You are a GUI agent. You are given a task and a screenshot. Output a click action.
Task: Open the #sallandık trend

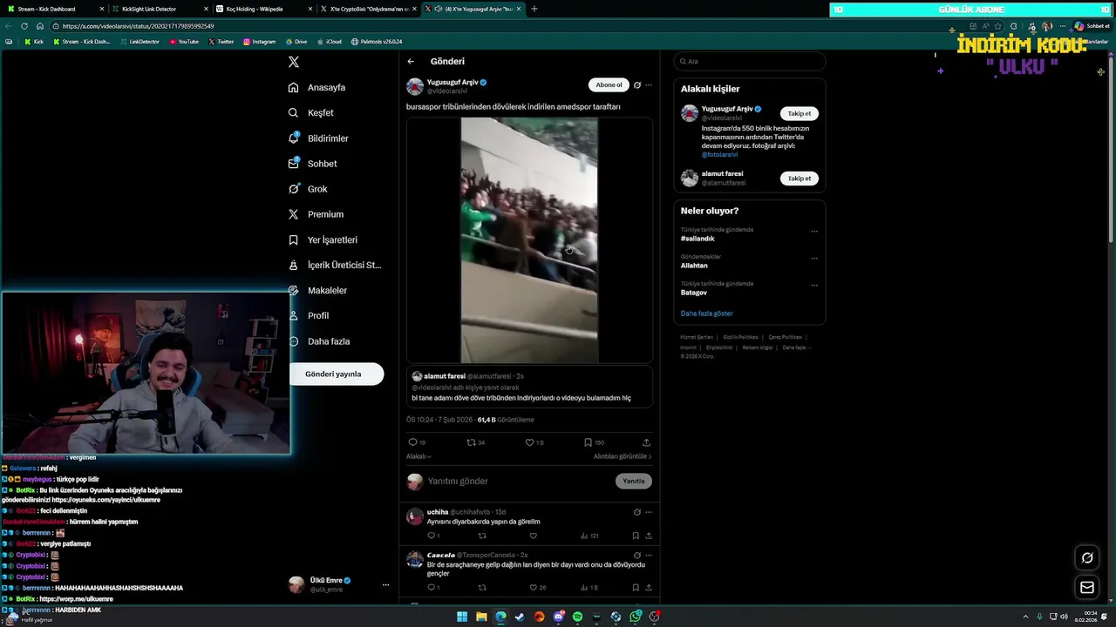697,239
